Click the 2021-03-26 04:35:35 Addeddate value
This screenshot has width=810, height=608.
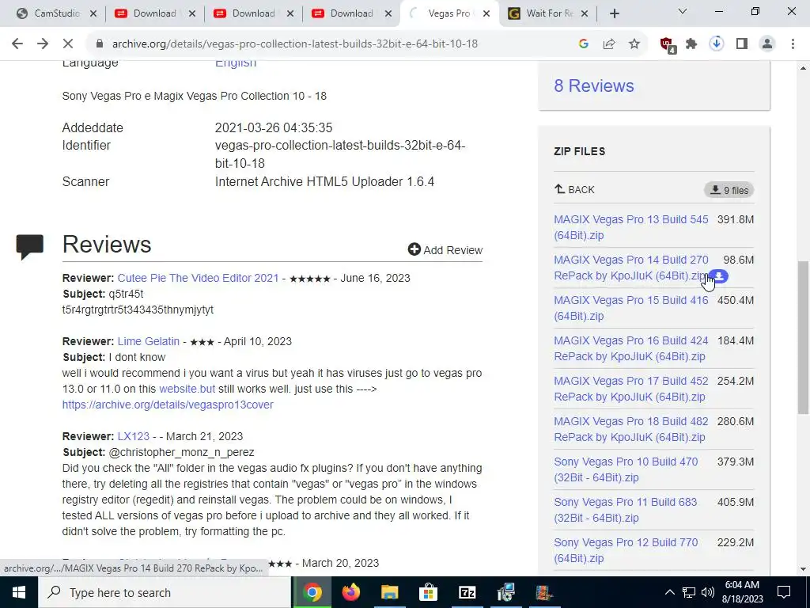pyautogui.click(x=274, y=127)
